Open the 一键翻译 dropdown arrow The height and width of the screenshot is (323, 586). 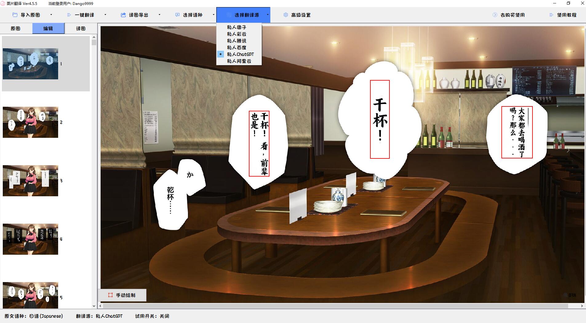(105, 15)
